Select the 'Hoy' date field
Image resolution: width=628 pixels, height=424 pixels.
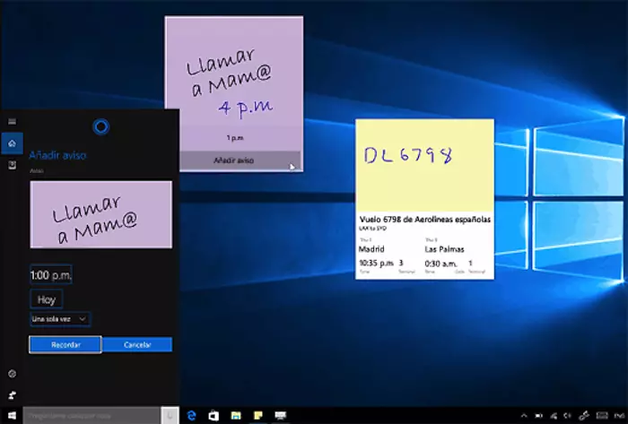(46, 299)
